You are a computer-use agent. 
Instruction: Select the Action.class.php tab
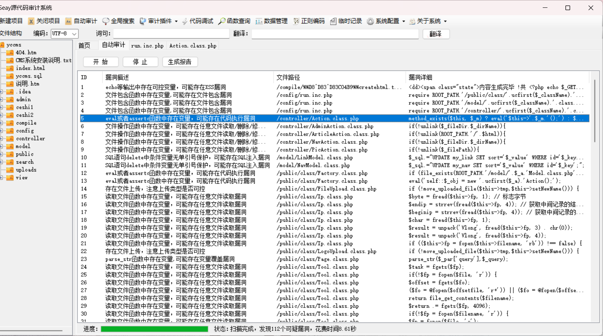(x=193, y=45)
